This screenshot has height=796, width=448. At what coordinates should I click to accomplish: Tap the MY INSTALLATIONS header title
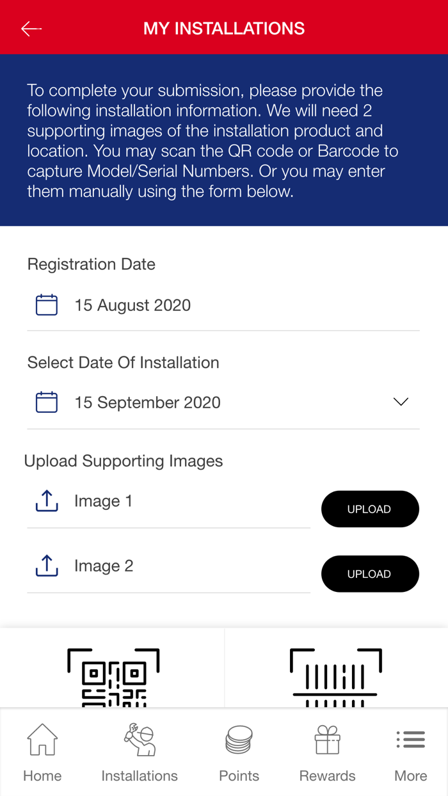(x=224, y=28)
